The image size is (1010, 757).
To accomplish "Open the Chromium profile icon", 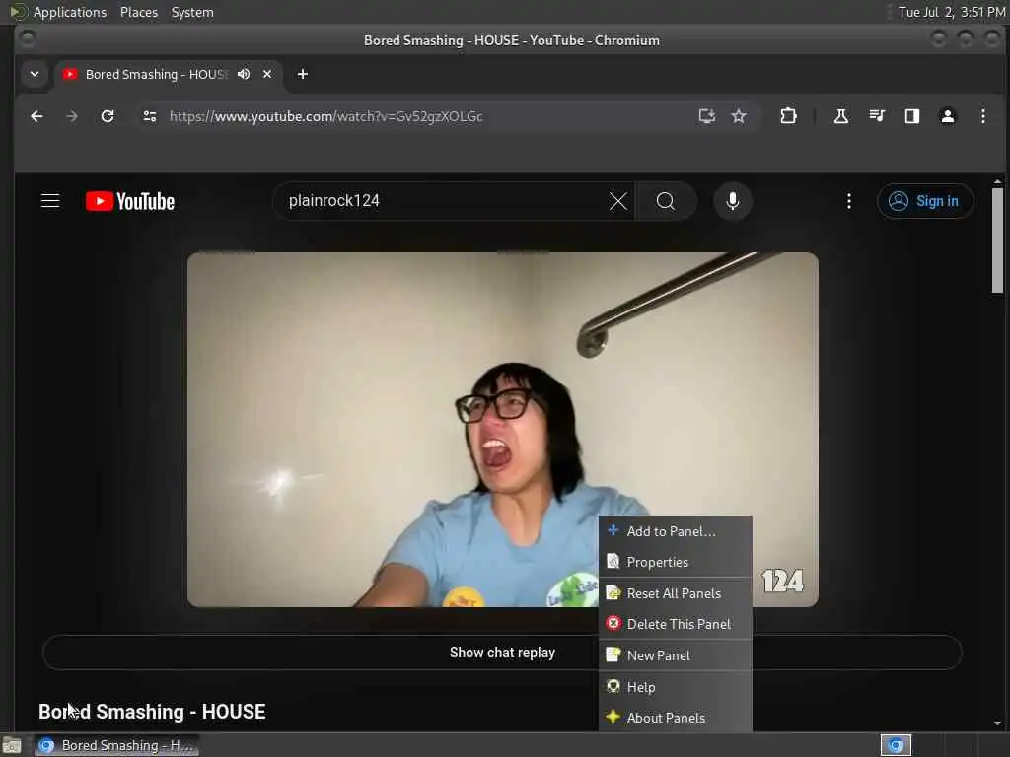I will [948, 116].
